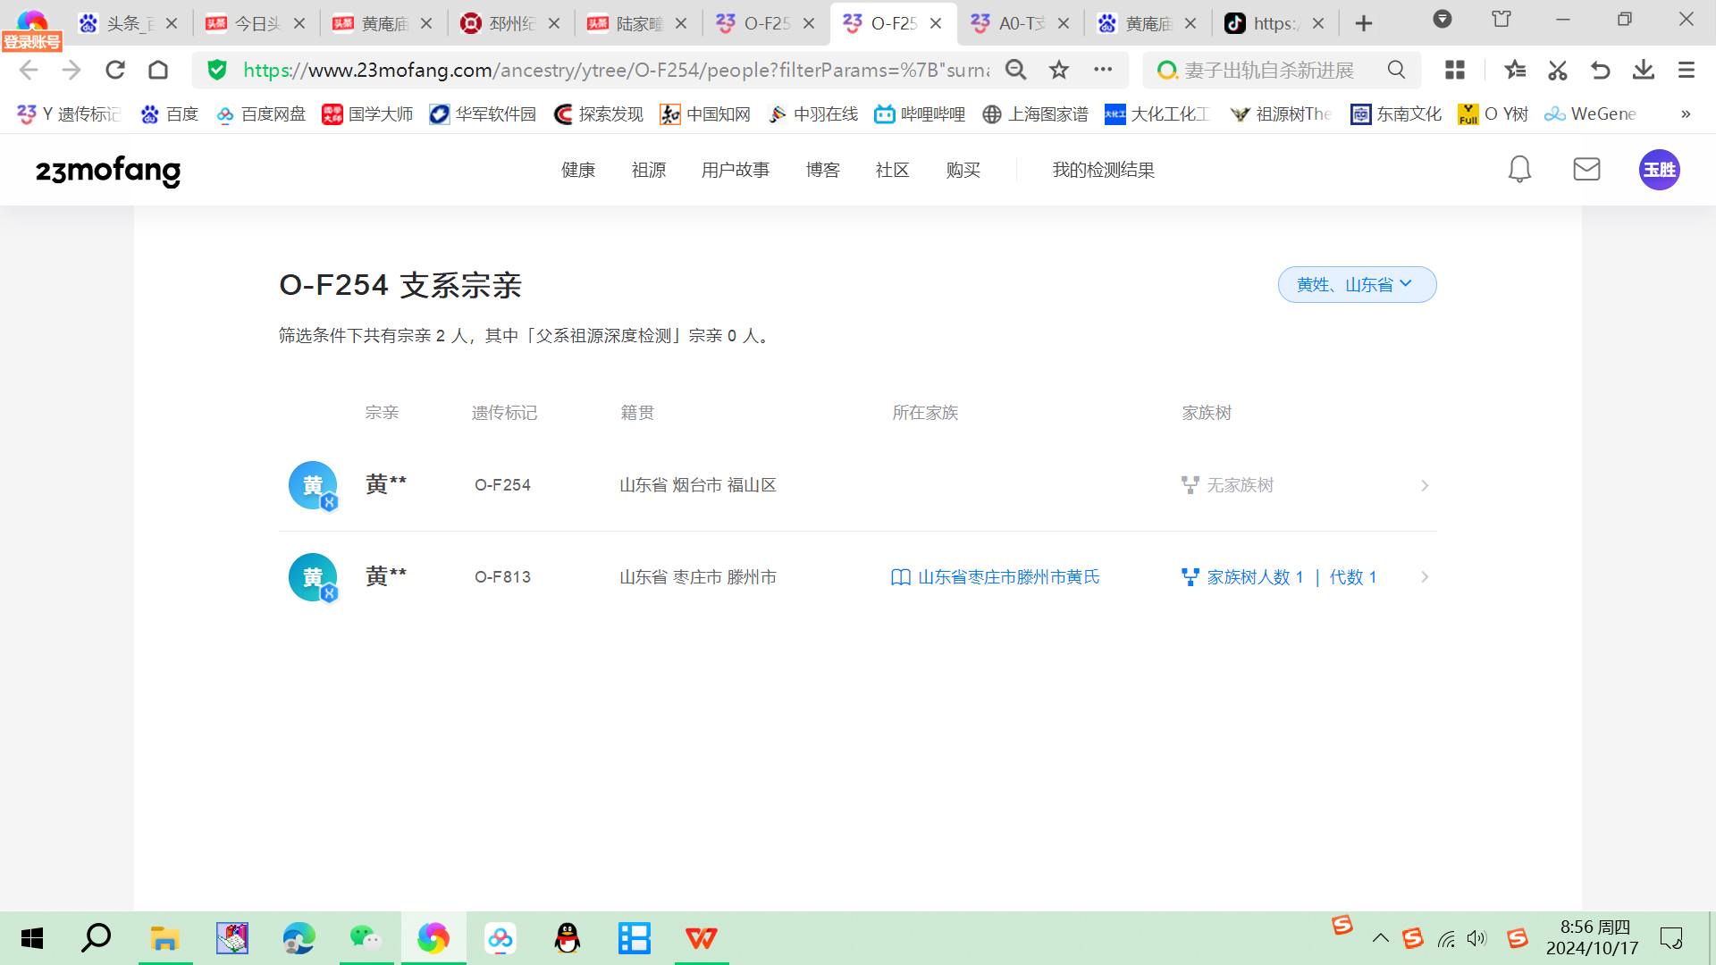Open WeChat from the taskbar
The height and width of the screenshot is (965, 1716).
click(x=366, y=938)
